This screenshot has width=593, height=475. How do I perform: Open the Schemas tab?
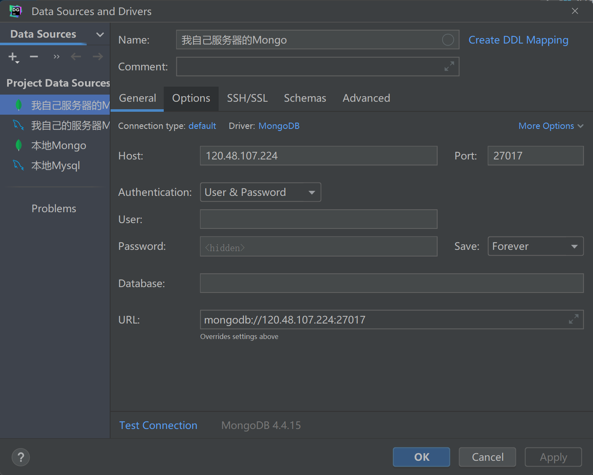305,98
